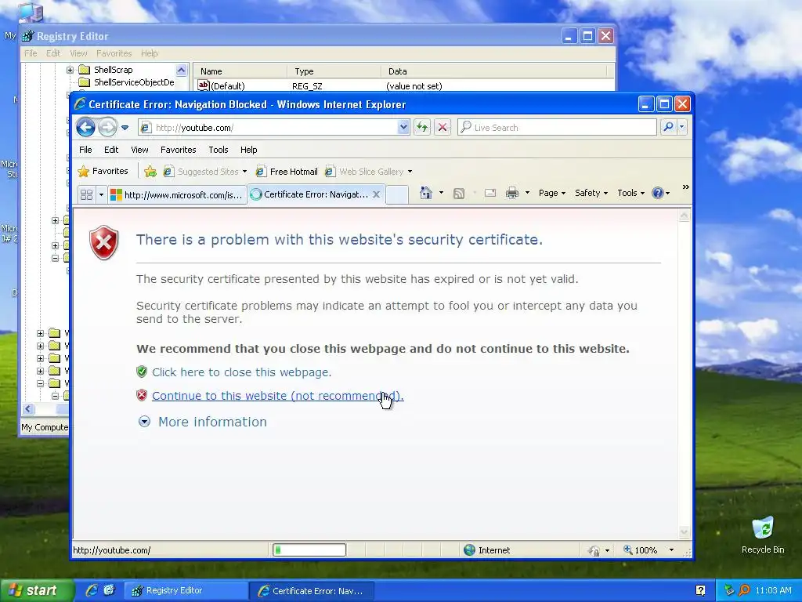The height and width of the screenshot is (602, 802).
Task: Click the Favorites star button
Action: (103, 172)
